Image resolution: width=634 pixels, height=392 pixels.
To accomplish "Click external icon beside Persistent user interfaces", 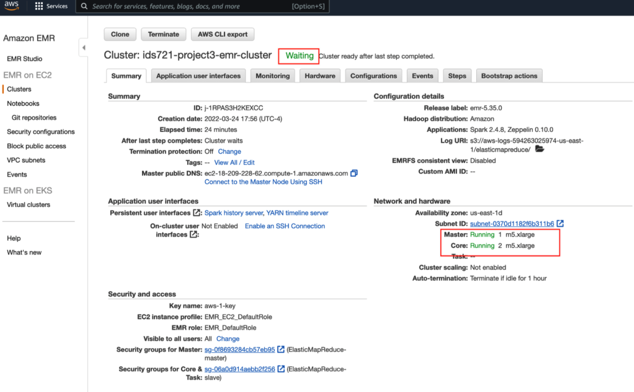I will click(x=196, y=213).
